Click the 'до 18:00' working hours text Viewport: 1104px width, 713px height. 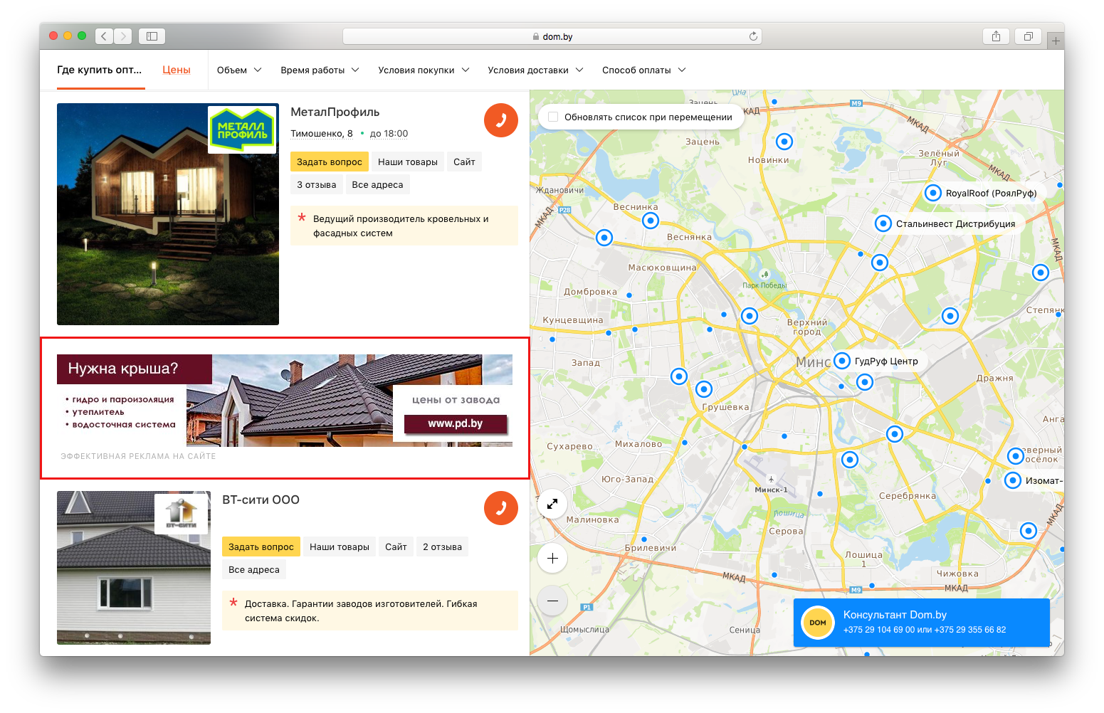389,134
